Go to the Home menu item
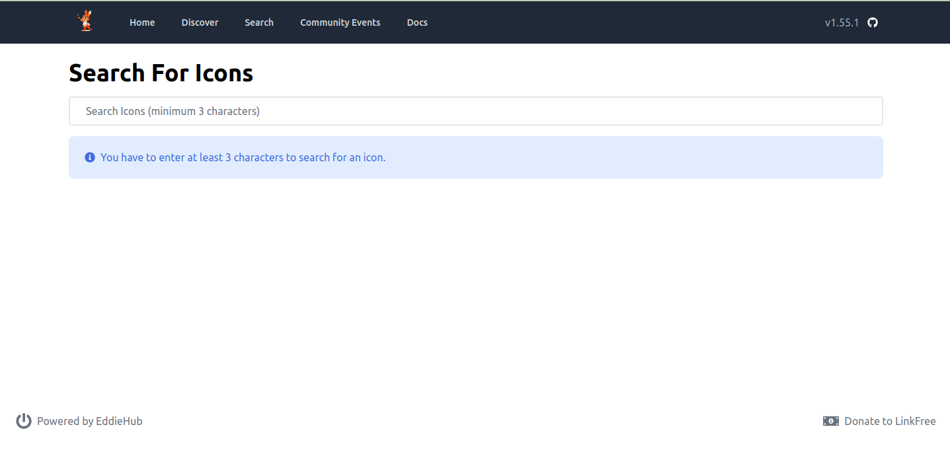 point(142,22)
